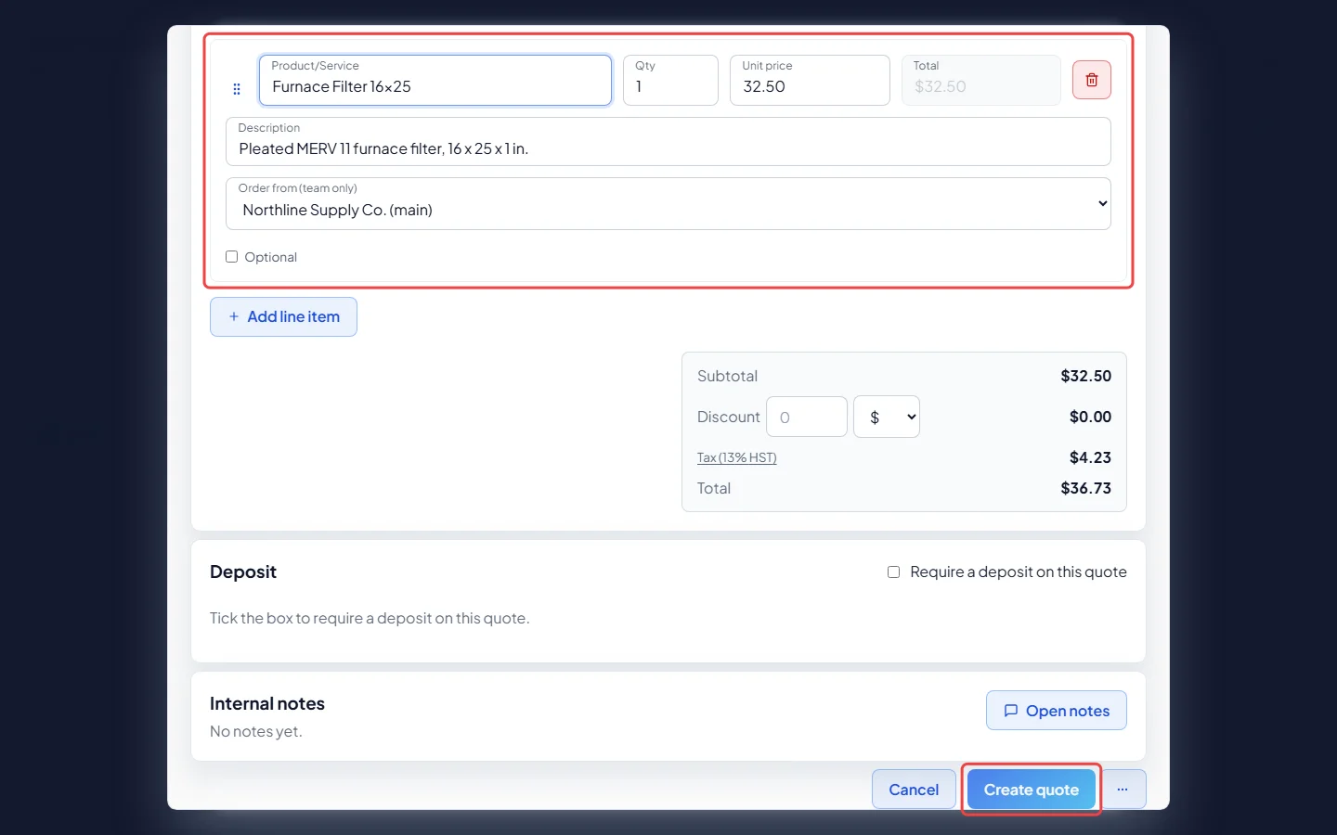
Task: Open the more options ellipsis button
Action: pyautogui.click(x=1123, y=790)
